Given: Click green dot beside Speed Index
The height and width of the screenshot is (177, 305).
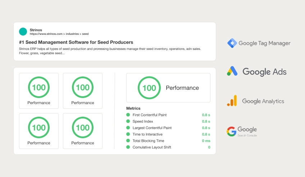Looking at the screenshot, I should (128, 121).
